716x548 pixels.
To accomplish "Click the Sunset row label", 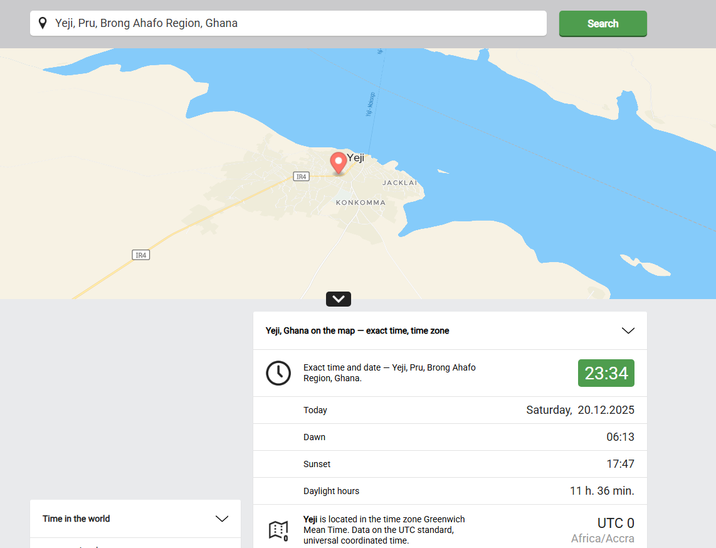I will 317,464.
